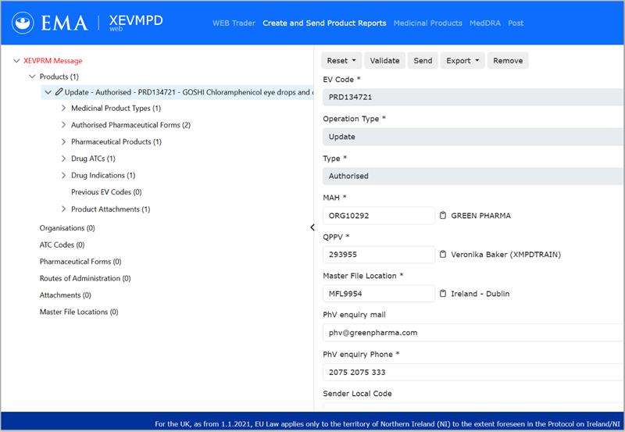Viewport: 625px width, 432px height.
Task: Select Routes of Administration (0)
Action: (x=85, y=278)
